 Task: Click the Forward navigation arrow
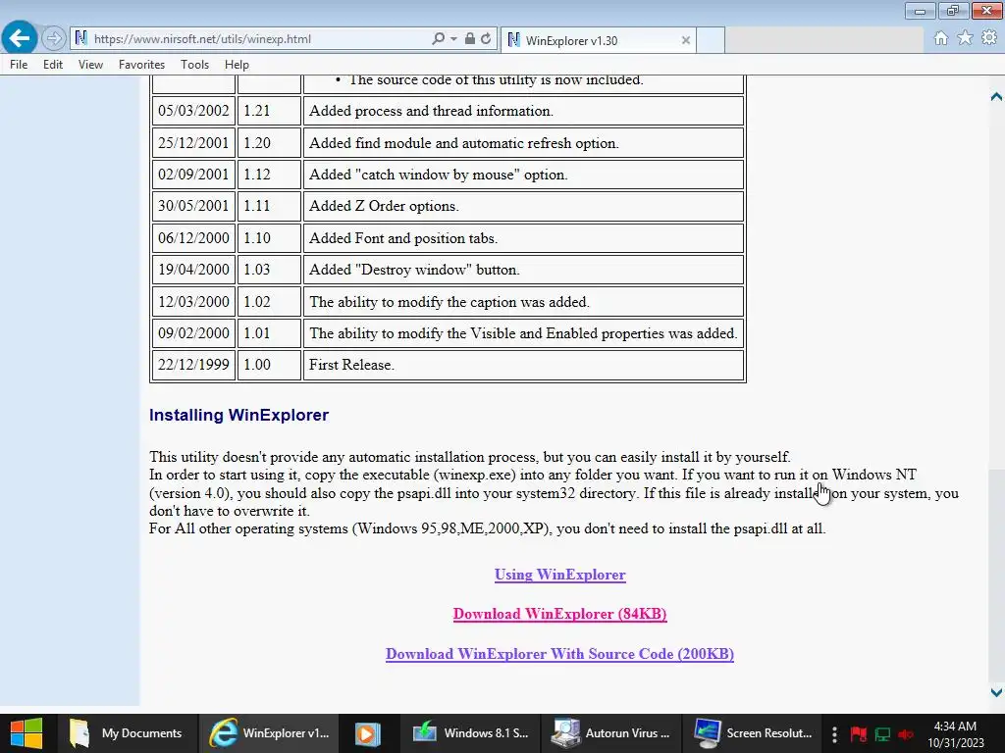(54, 38)
